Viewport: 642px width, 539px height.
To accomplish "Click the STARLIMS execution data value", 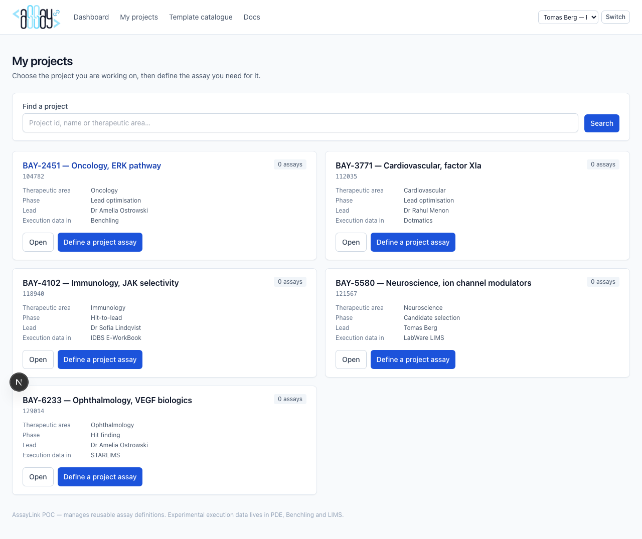I will coord(105,455).
